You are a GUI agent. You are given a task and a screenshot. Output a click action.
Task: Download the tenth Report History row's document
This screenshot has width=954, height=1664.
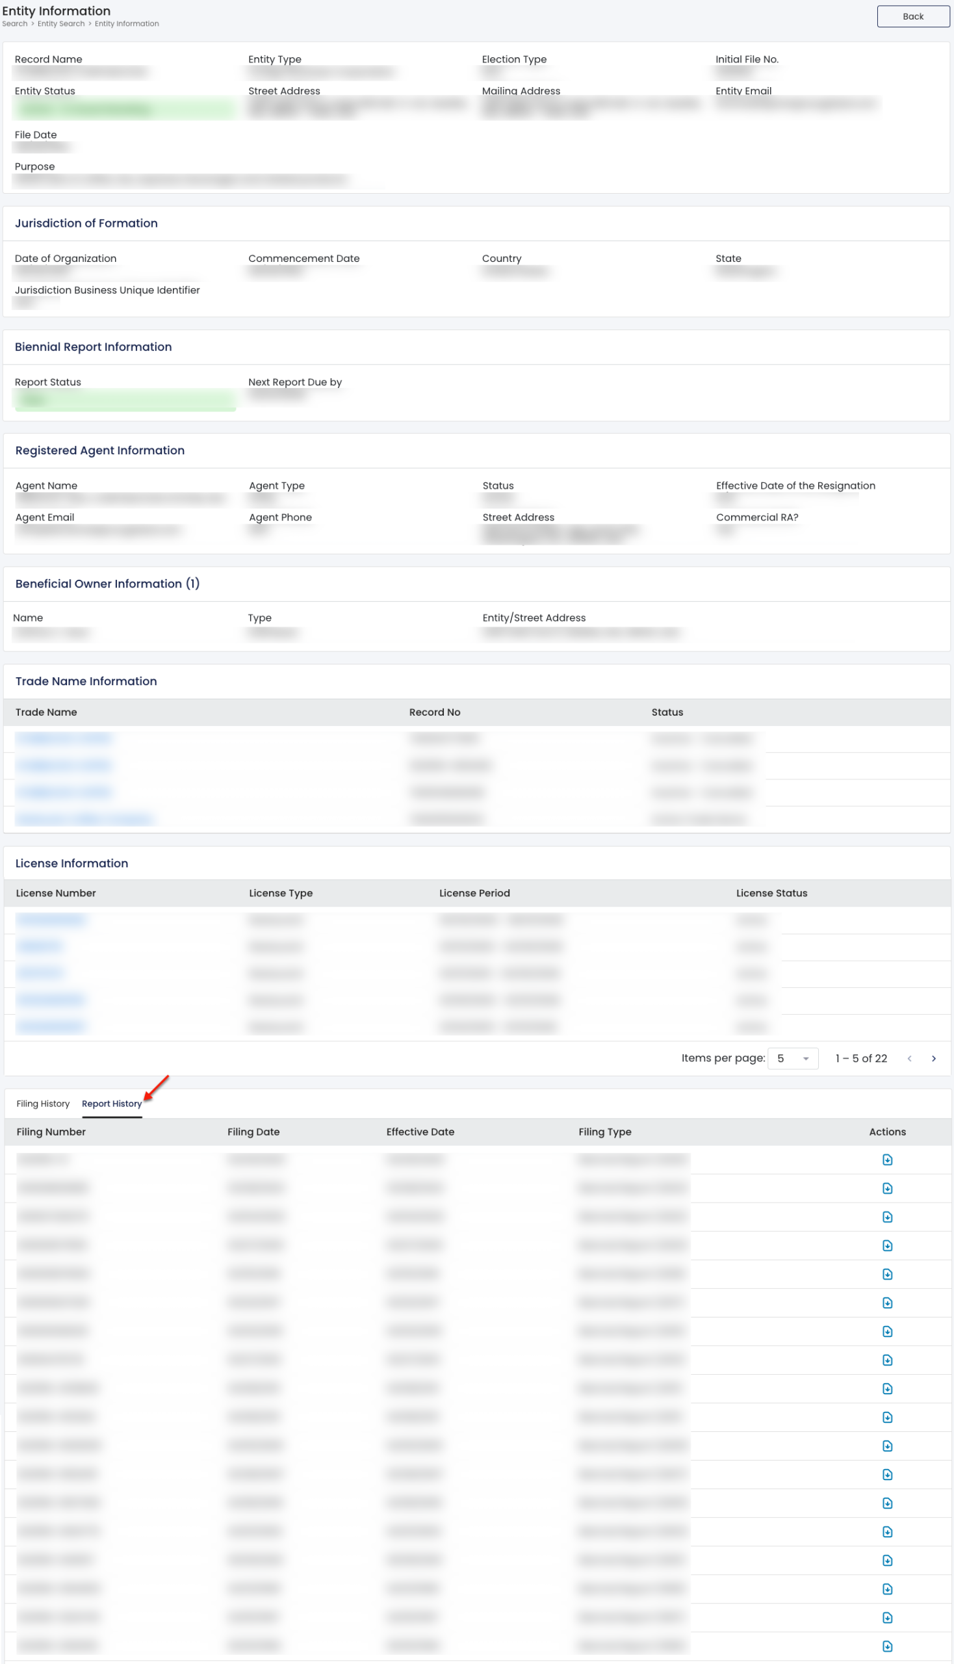point(887,1418)
